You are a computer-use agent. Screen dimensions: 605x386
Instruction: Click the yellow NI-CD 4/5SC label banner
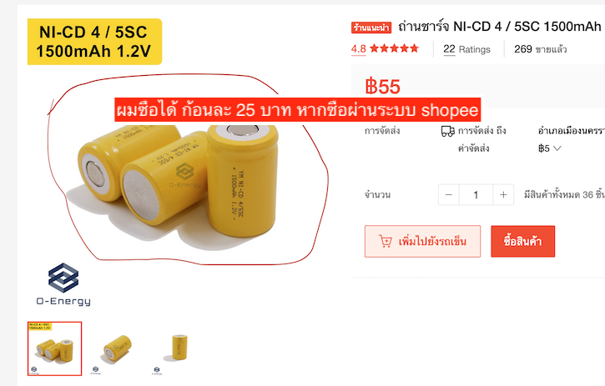(94, 42)
